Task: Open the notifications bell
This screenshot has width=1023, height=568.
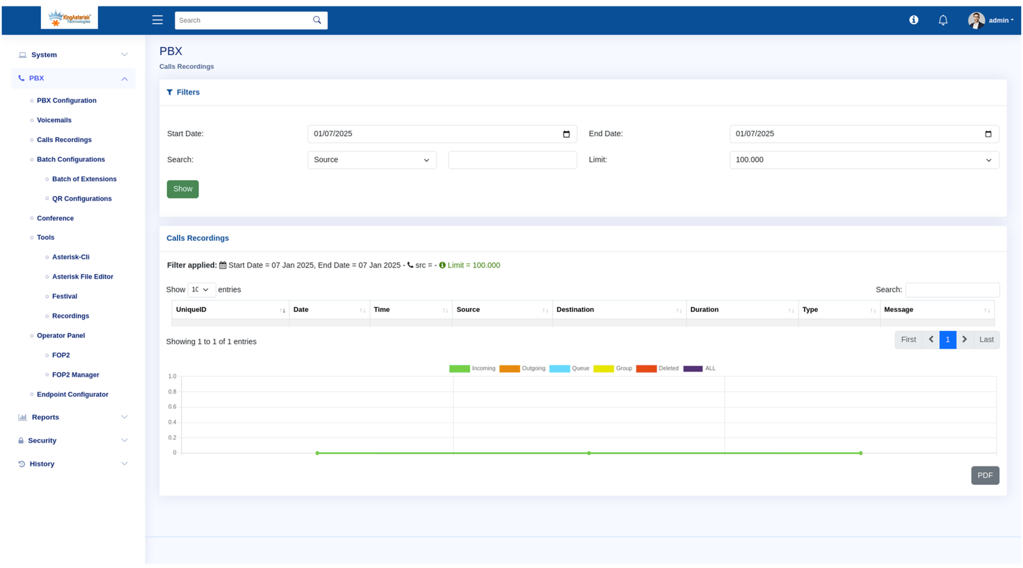Action: click(943, 20)
